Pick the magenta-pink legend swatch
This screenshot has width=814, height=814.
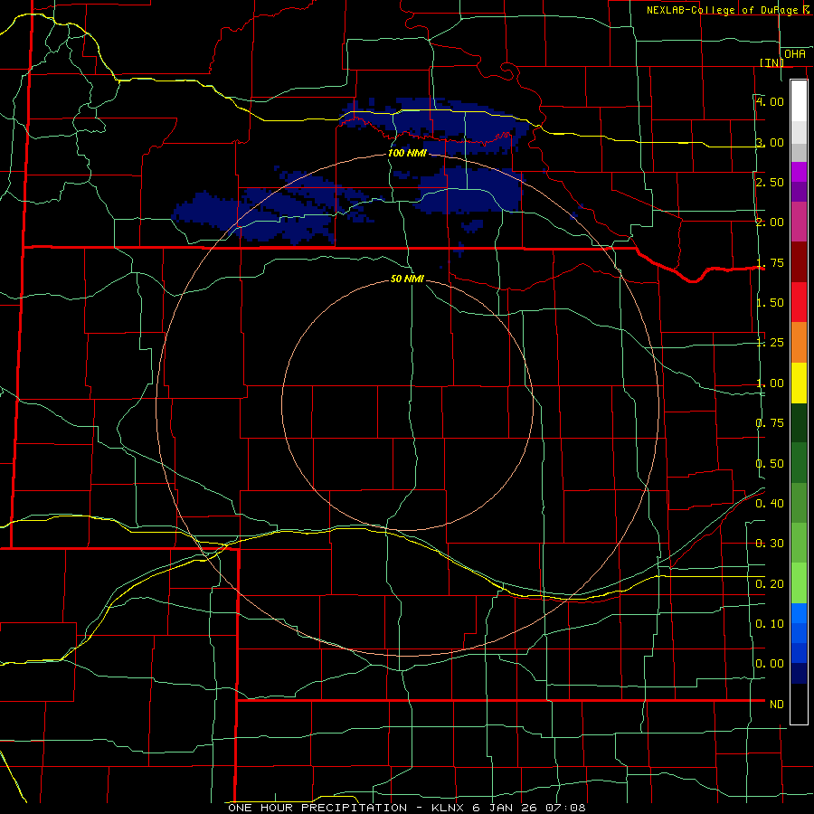799,222
